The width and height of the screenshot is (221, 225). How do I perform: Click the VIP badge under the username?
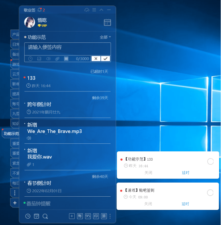coord(42,25)
